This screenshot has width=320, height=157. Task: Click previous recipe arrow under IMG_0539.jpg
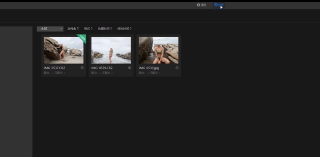coord(148,73)
